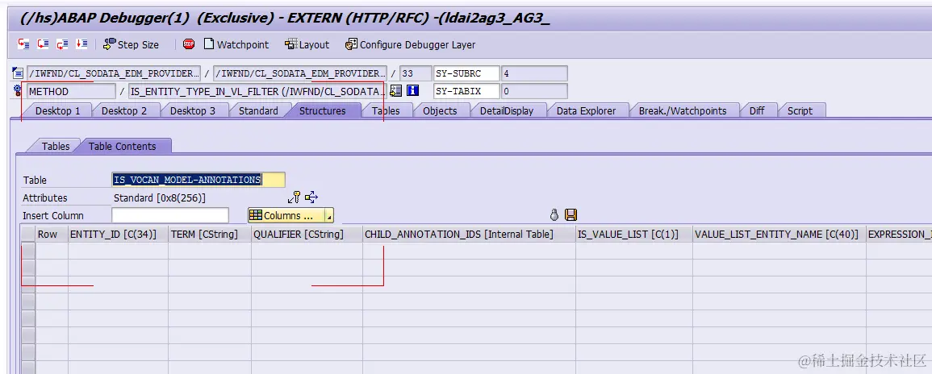Click the Execute (step over) icon
Viewport: 932px width, 374px height.
(43, 44)
